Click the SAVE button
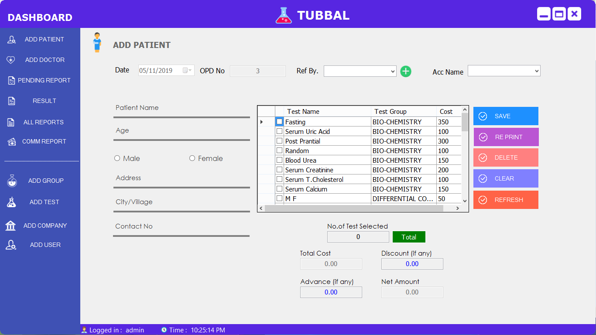The width and height of the screenshot is (596, 335). pyautogui.click(x=506, y=116)
